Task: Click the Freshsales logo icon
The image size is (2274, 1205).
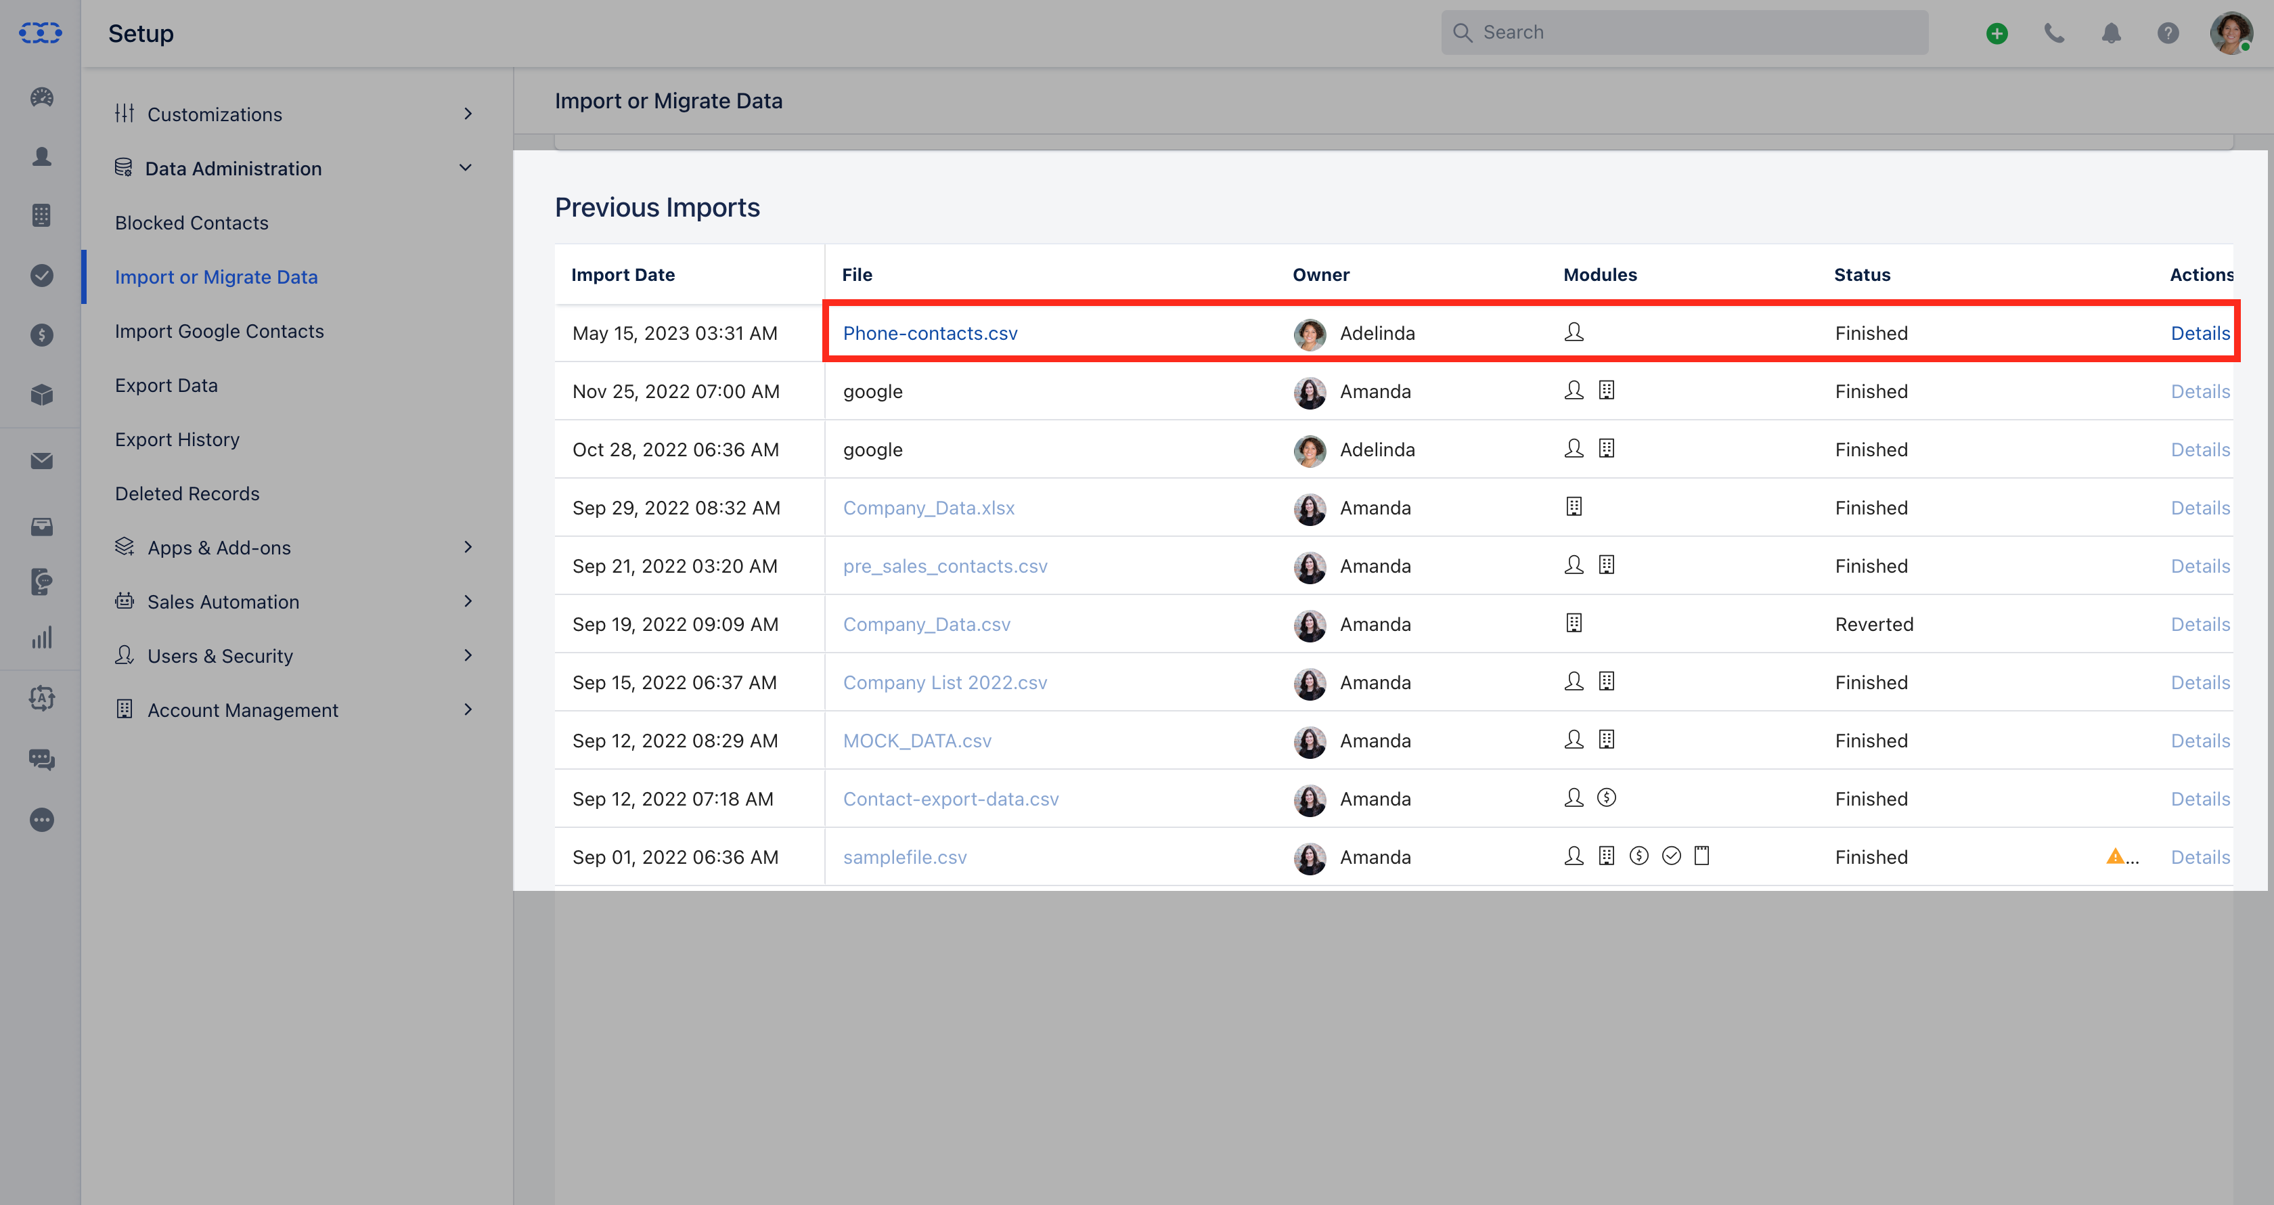Action: coord(41,32)
